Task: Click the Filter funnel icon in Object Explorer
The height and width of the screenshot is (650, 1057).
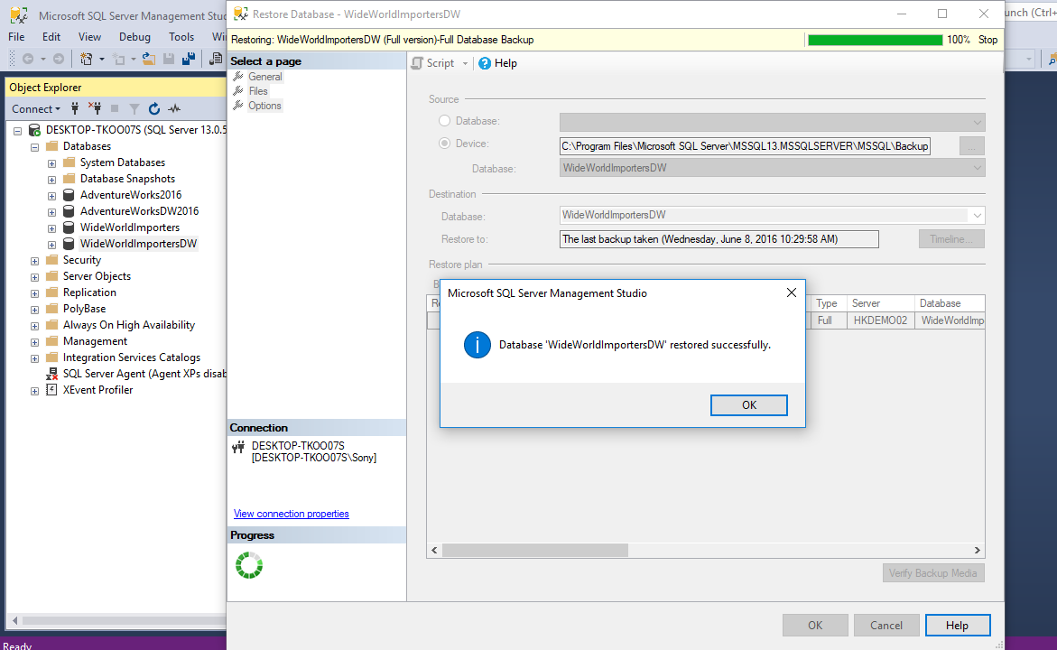Action: (x=134, y=108)
